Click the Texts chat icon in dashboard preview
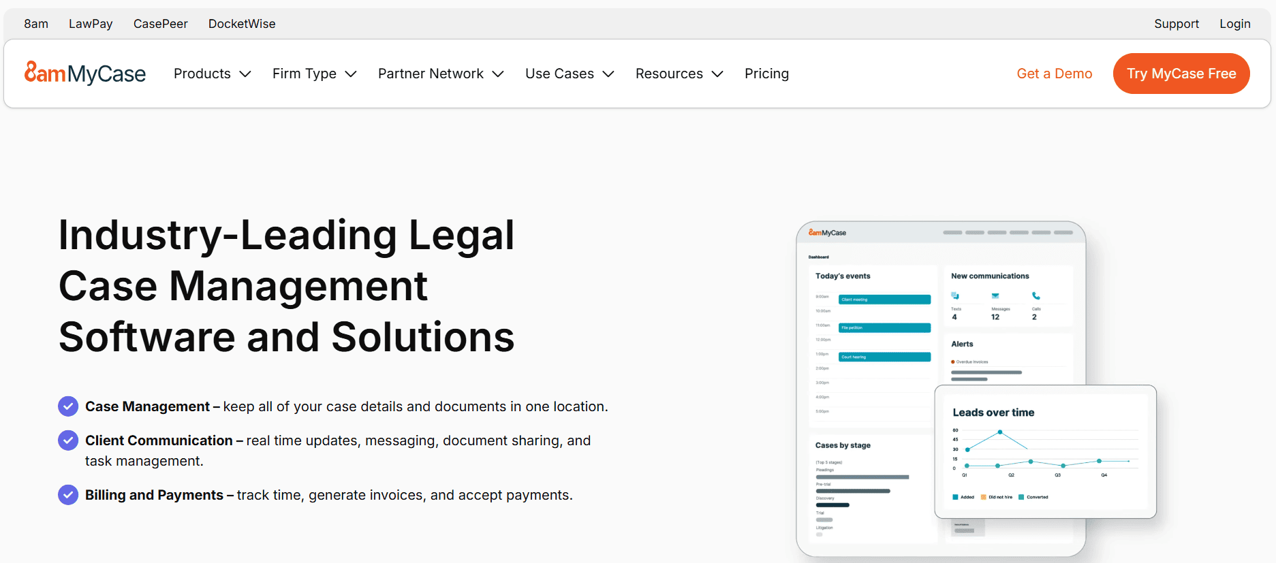Screen dimensions: 1276x563 click(x=955, y=295)
